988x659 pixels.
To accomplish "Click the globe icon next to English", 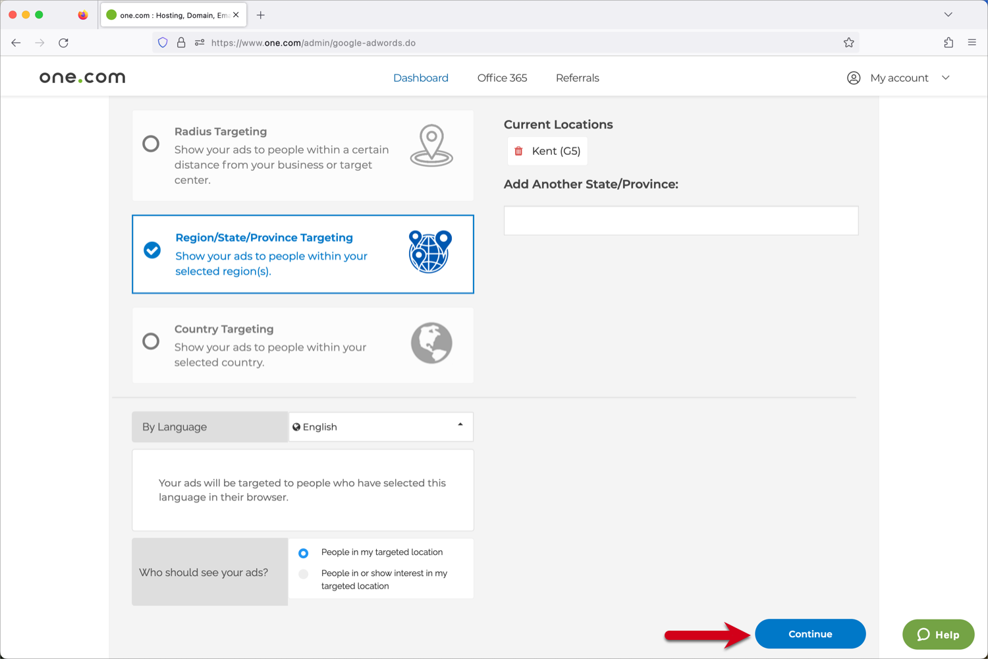I will (297, 426).
